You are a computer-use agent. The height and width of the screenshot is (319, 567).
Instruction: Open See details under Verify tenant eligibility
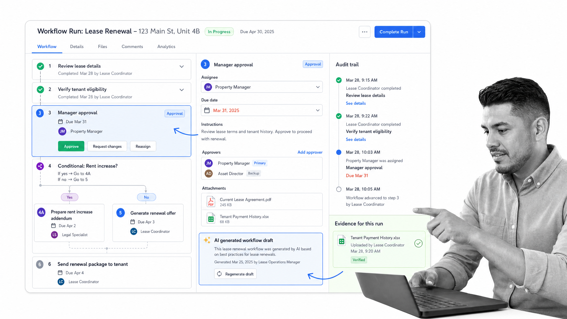[x=356, y=140]
